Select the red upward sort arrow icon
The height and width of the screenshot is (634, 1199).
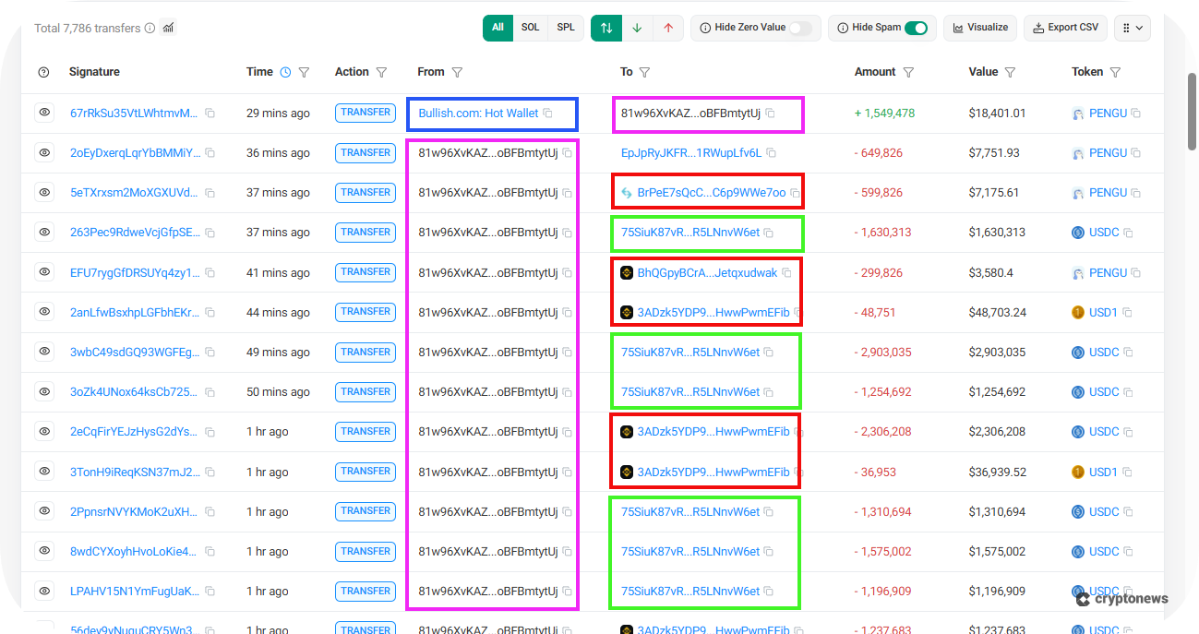point(666,28)
